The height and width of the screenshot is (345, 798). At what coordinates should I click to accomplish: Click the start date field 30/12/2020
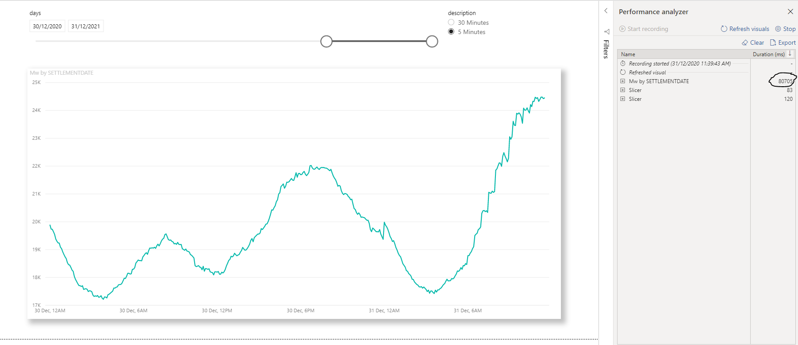(x=47, y=26)
